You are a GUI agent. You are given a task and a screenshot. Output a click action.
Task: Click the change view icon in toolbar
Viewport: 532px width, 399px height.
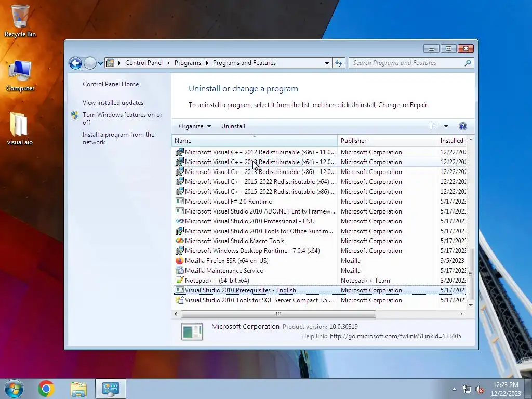click(434, 126)
